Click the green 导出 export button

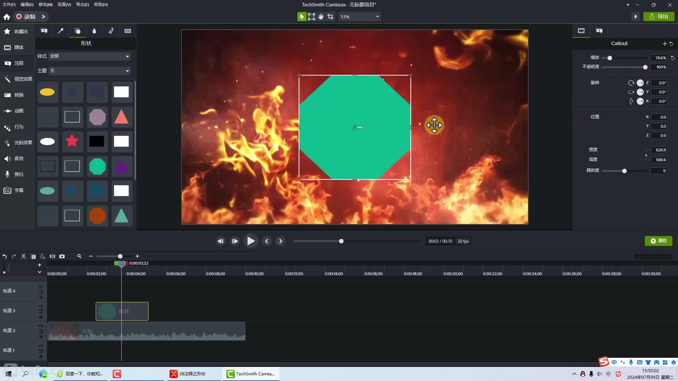pyautogui.click(x=659, y=17)
